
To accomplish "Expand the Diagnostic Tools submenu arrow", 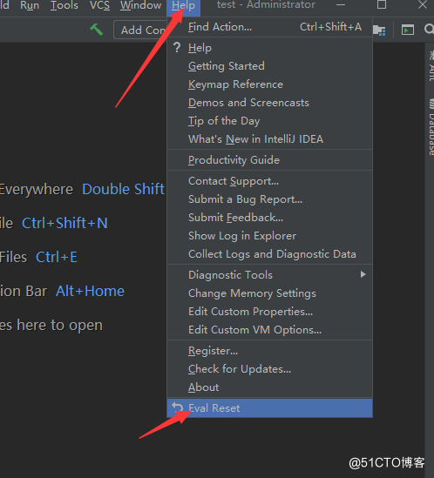I will point(363,274).
